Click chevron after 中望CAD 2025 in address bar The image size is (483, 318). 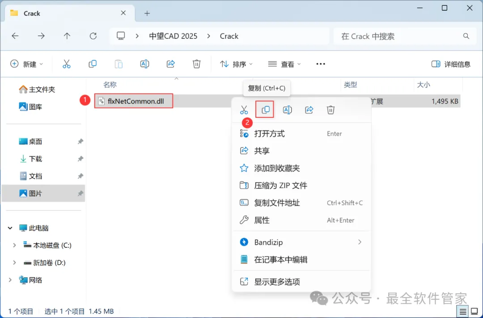(208, 36)
